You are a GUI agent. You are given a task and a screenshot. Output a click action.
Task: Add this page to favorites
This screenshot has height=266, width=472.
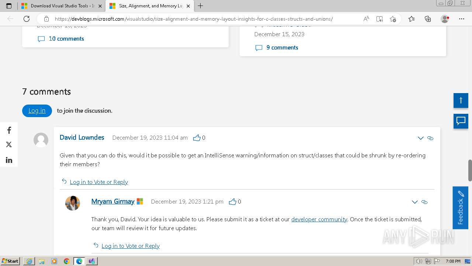pos(393,19)
